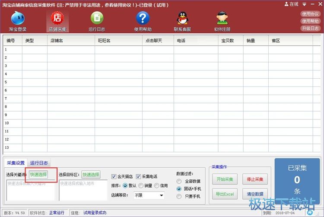Click 快速选择 next to 选择目标区
The height and width of the screenshot is (217, 324).
91,175
